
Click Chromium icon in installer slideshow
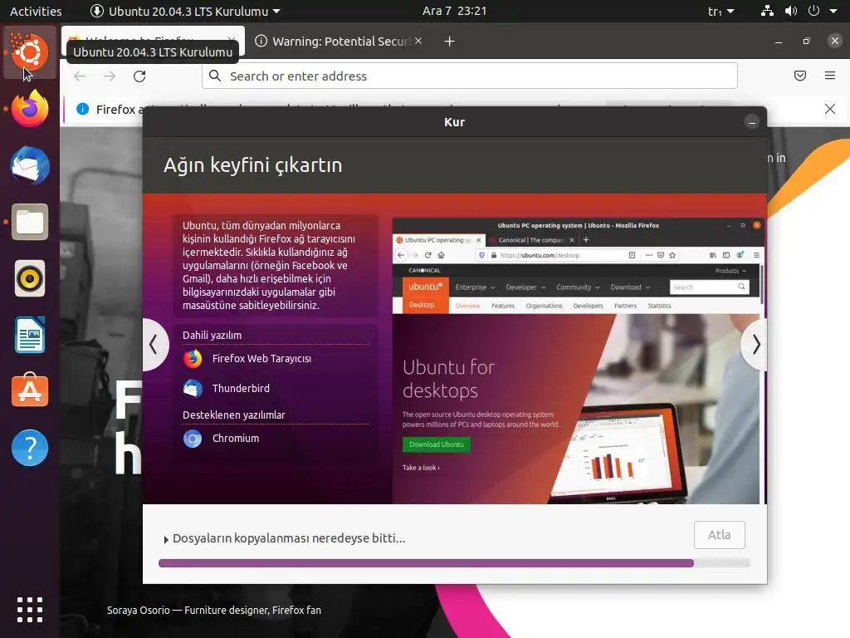(193, 439)
